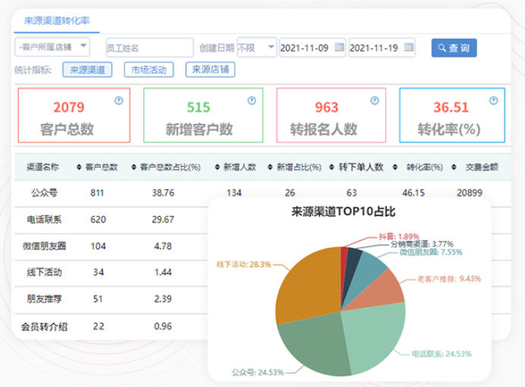Click the light green 电话联系 pie slice

(x=372, y=338)
